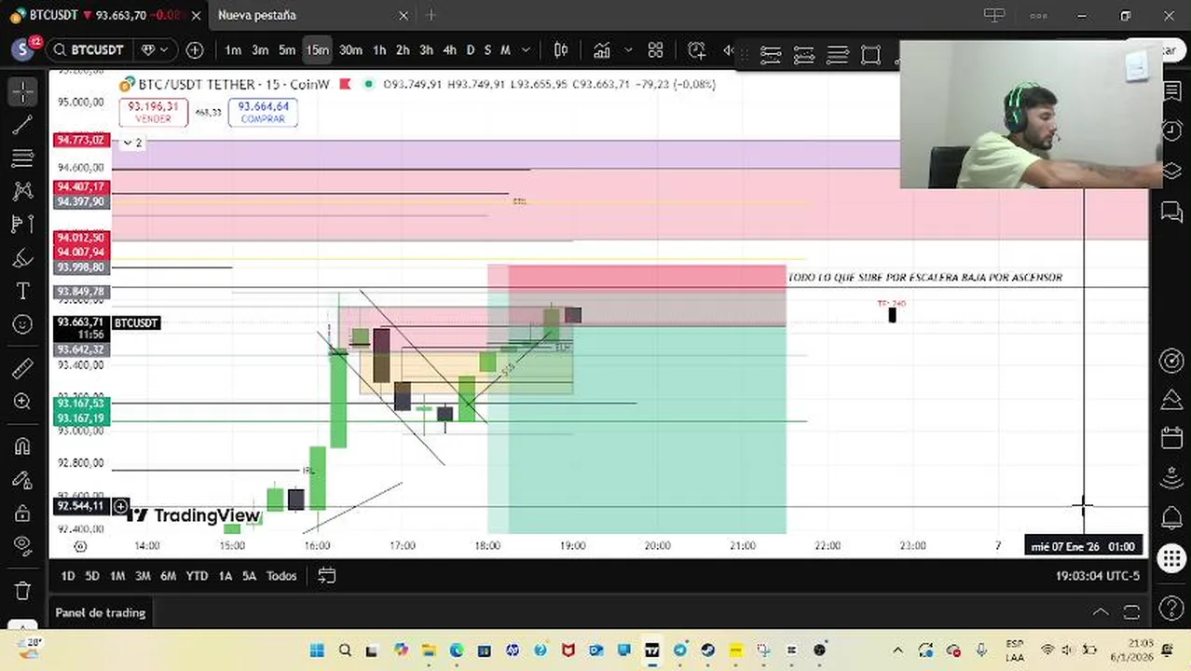
Task: Expand the indicator templates dropdown arrow
Action: (x=628, y=50)
